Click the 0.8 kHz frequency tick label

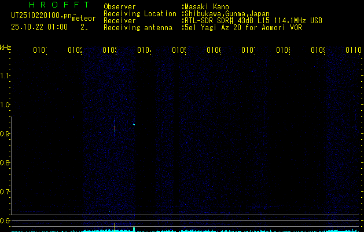5,162
